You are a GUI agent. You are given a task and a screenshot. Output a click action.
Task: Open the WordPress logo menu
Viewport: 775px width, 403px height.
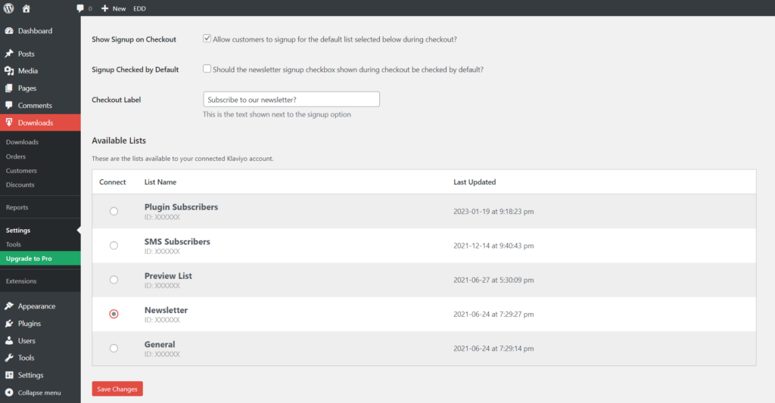click(x=9, y=8)
